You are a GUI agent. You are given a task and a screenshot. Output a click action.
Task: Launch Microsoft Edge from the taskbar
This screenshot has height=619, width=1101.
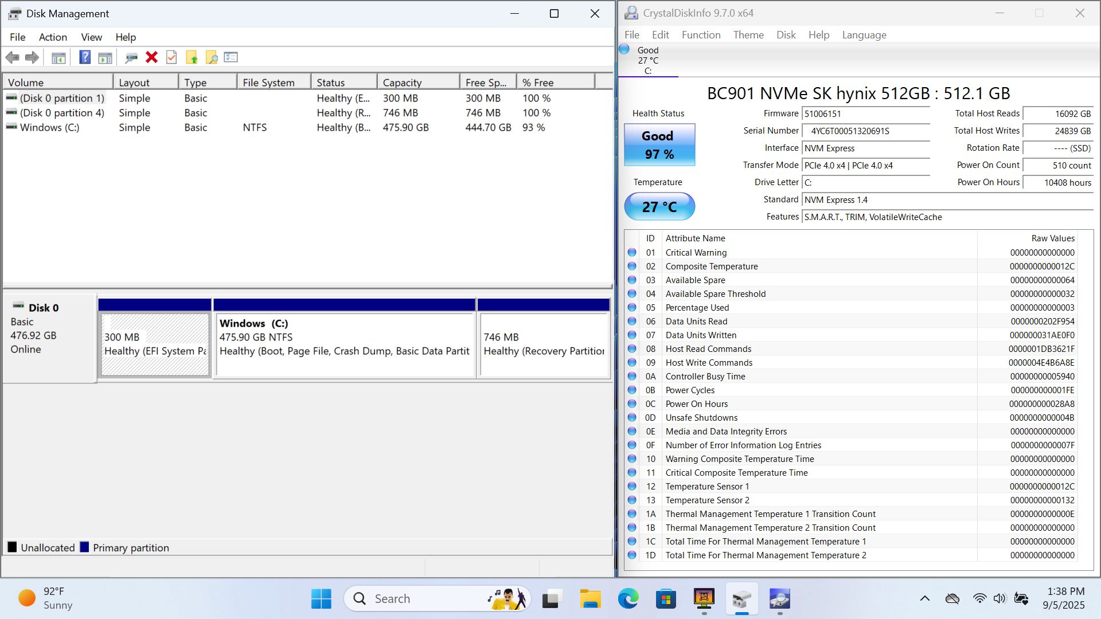coord(628,599)
